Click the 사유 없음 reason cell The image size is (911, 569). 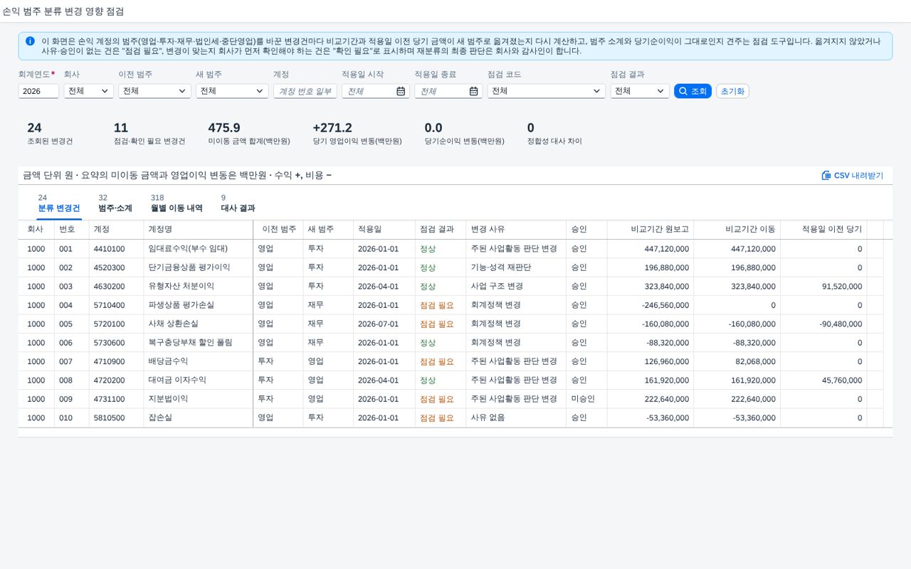pyautogui.click(x=516, y=418)
